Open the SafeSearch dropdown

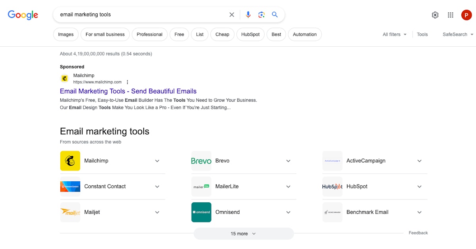[458, 34]
